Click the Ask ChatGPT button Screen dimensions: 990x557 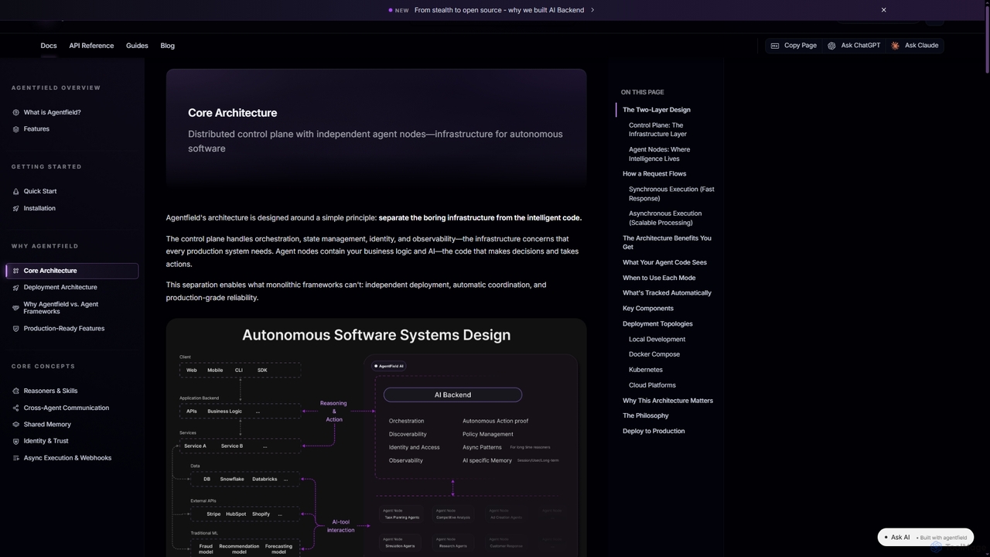click(854, 46)
